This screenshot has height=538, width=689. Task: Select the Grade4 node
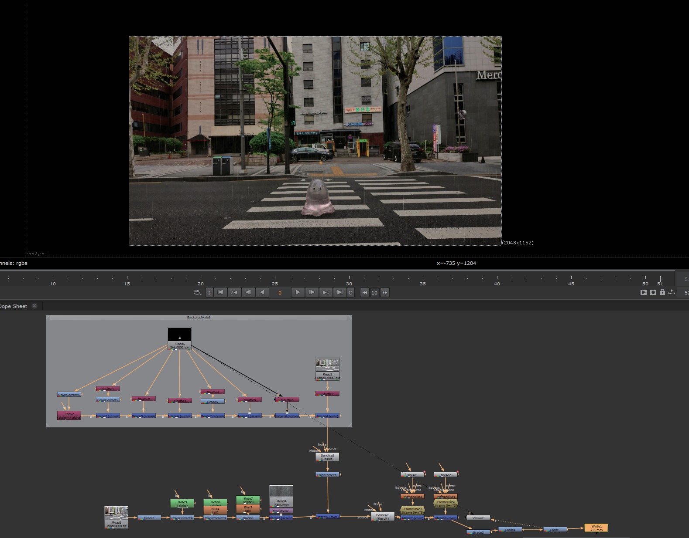click(x=510, y=530)
